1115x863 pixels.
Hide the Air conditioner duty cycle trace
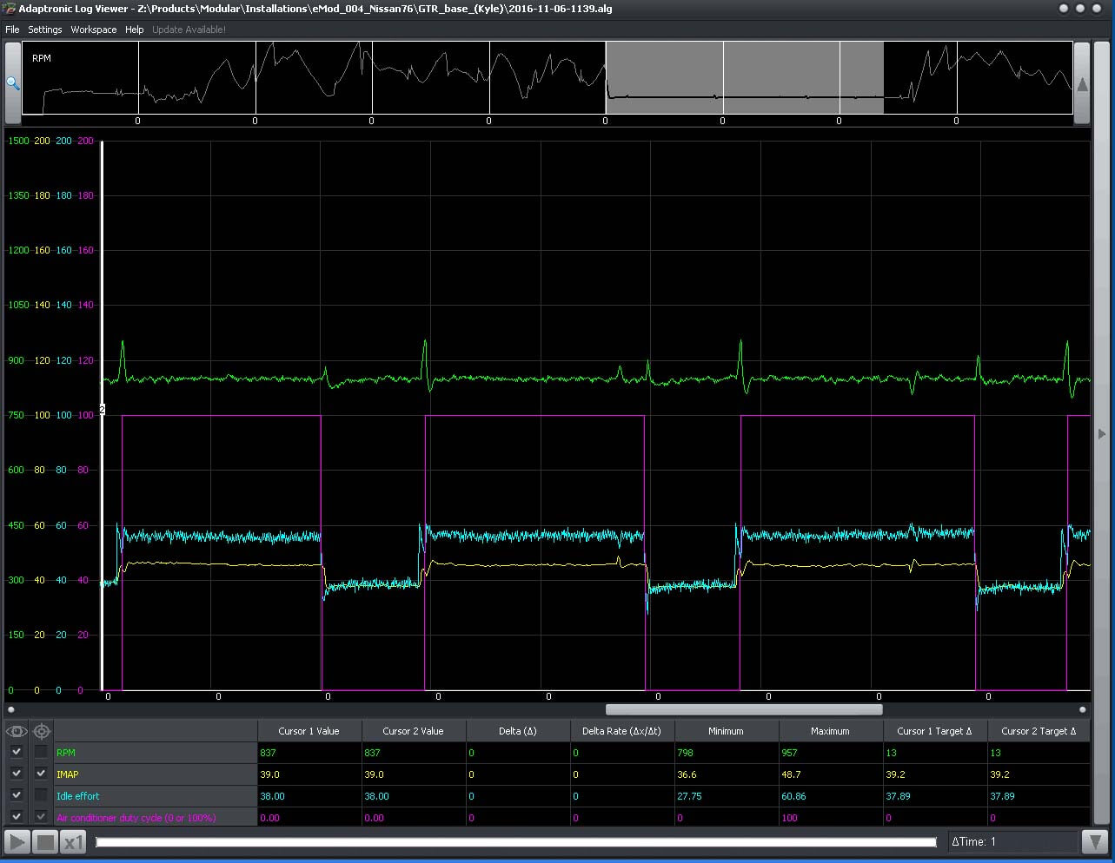(17, 817)
